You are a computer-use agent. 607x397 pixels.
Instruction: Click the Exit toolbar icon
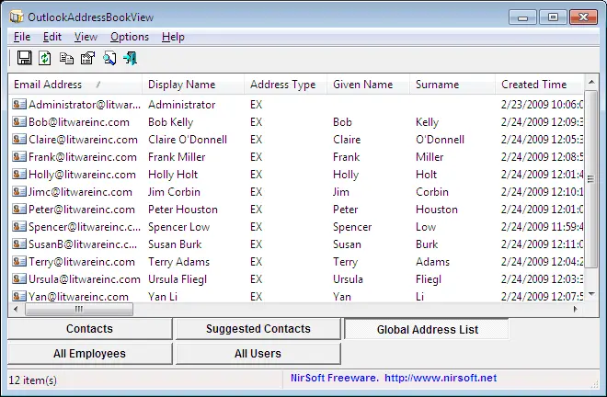tap(130, 58)
